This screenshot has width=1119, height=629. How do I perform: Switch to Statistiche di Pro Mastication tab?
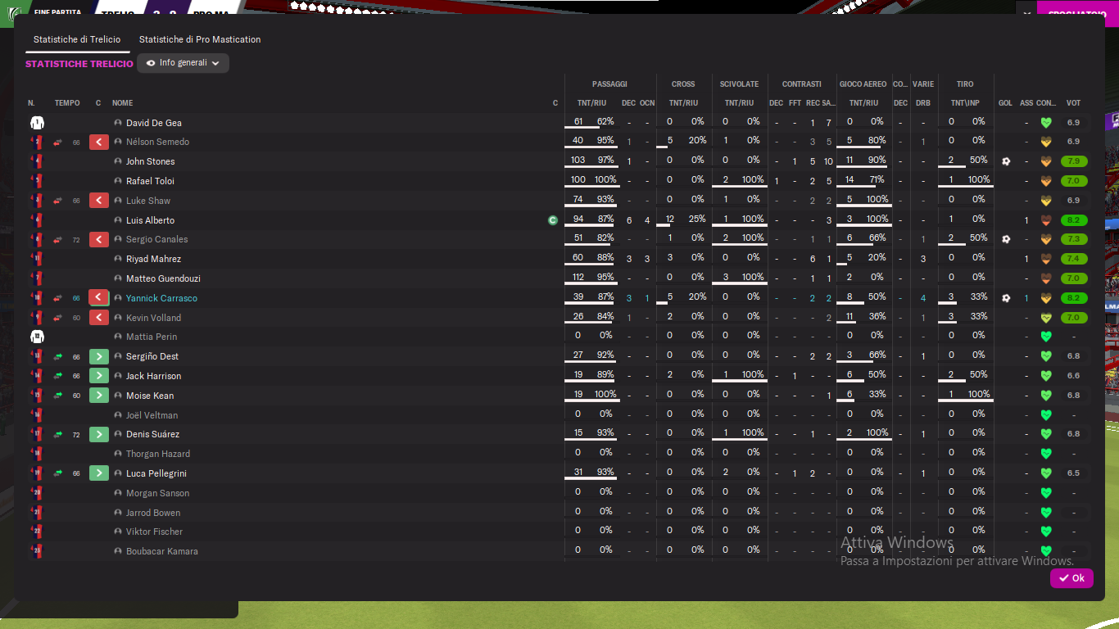point(200,39)
